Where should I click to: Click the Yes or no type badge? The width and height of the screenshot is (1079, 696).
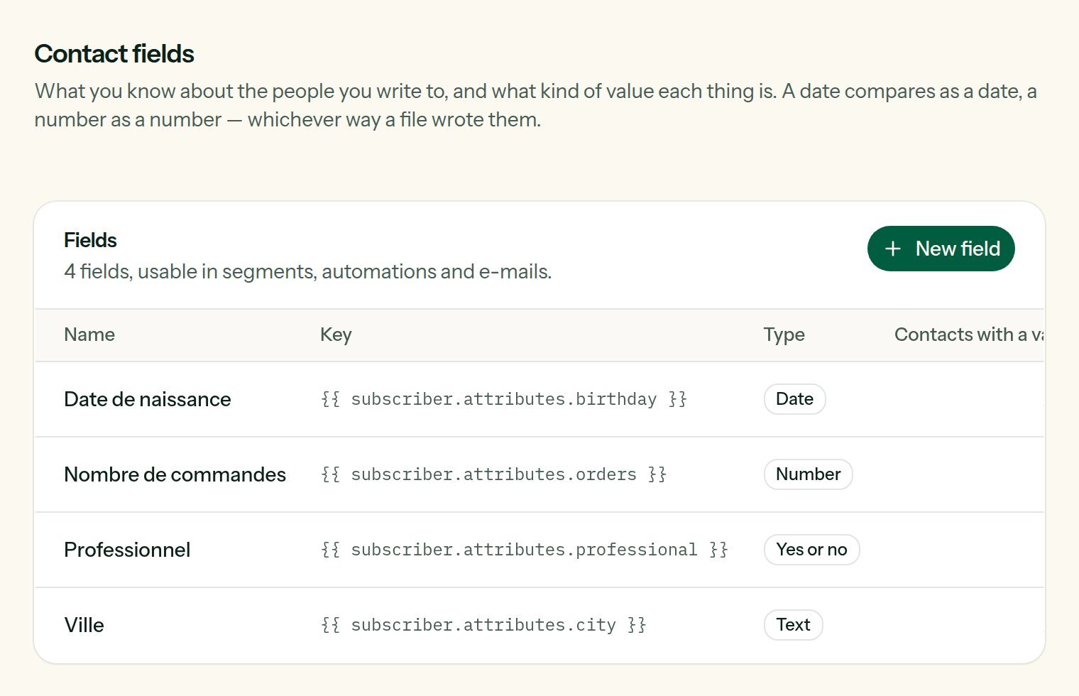[811, 550]
